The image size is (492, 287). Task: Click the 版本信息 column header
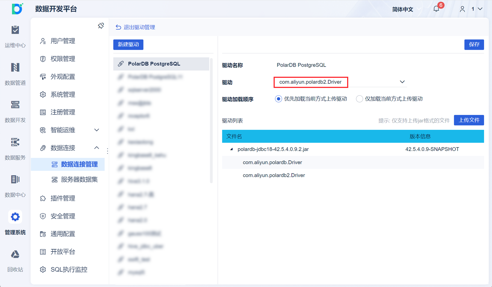(x=420, y=137)
